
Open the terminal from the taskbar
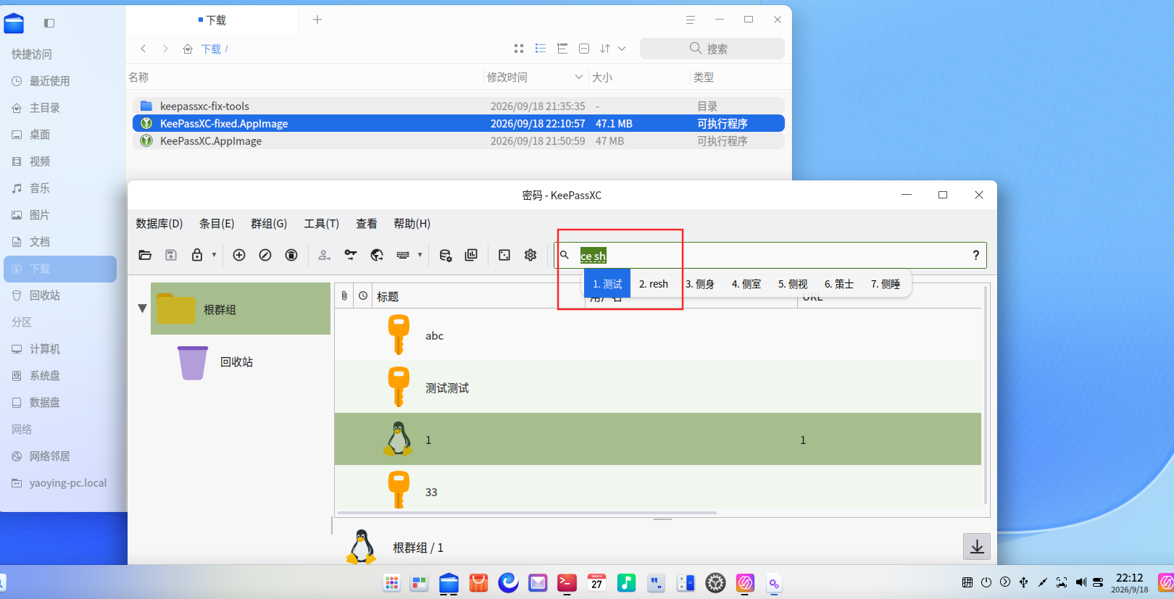click(567, 582)
